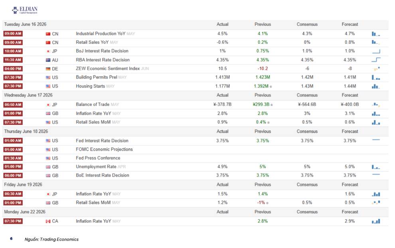Open the Canada Inflation Rate chart icon
Image resolution: width=395 pixels, height=248 pixels.
pos(376,221)
